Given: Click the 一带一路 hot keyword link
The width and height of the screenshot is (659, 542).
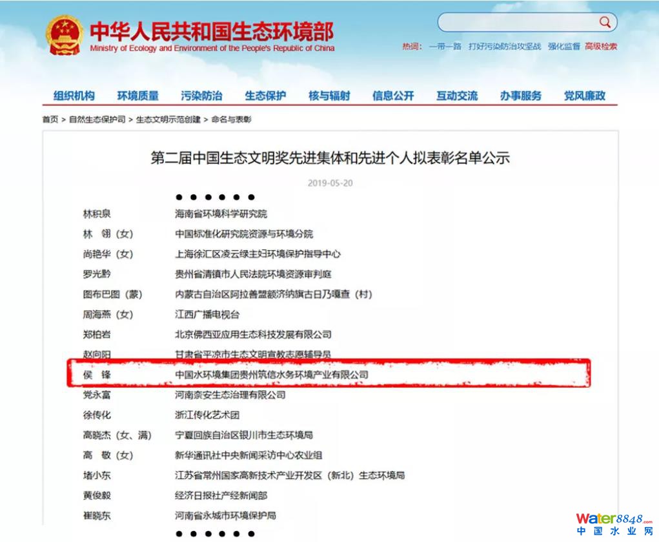Looking at the screenshot, I should point(445,47).
